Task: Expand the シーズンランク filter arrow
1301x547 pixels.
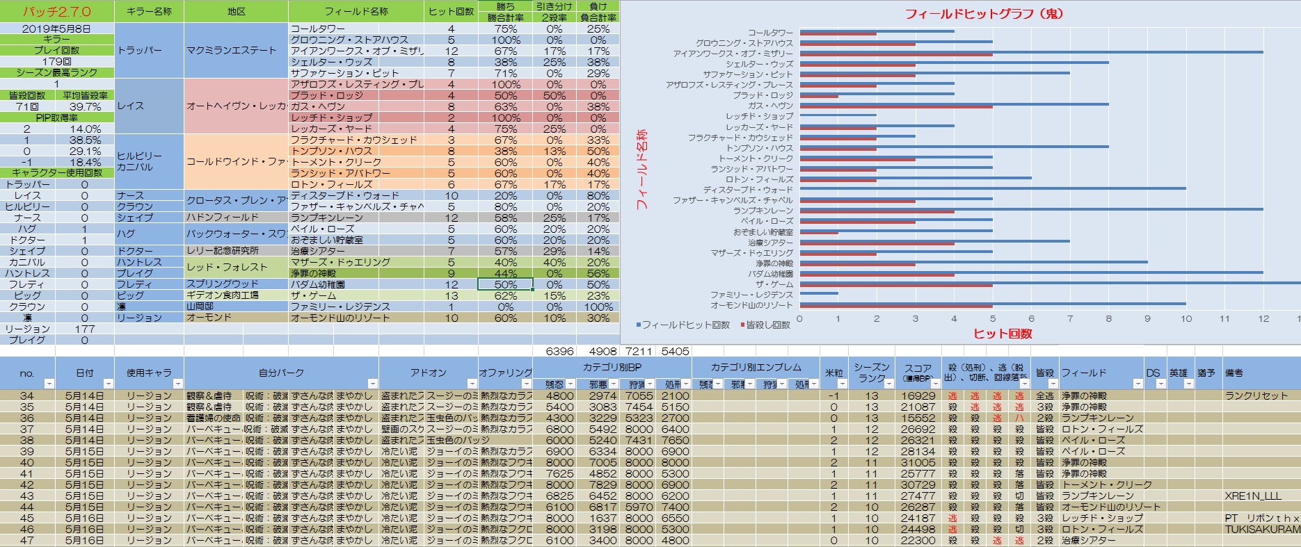Action: click(x=888, y=384)
